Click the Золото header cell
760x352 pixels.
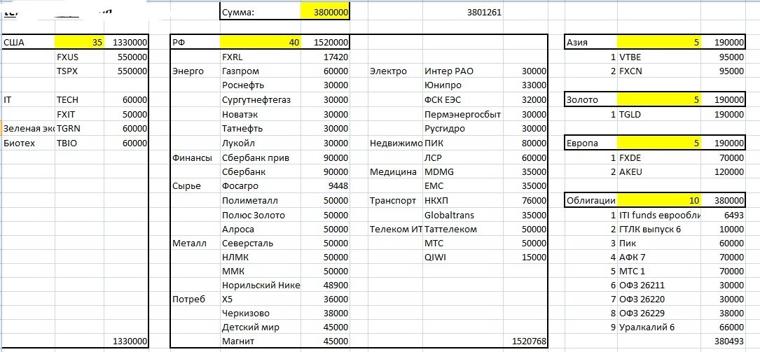pos(591,100)
